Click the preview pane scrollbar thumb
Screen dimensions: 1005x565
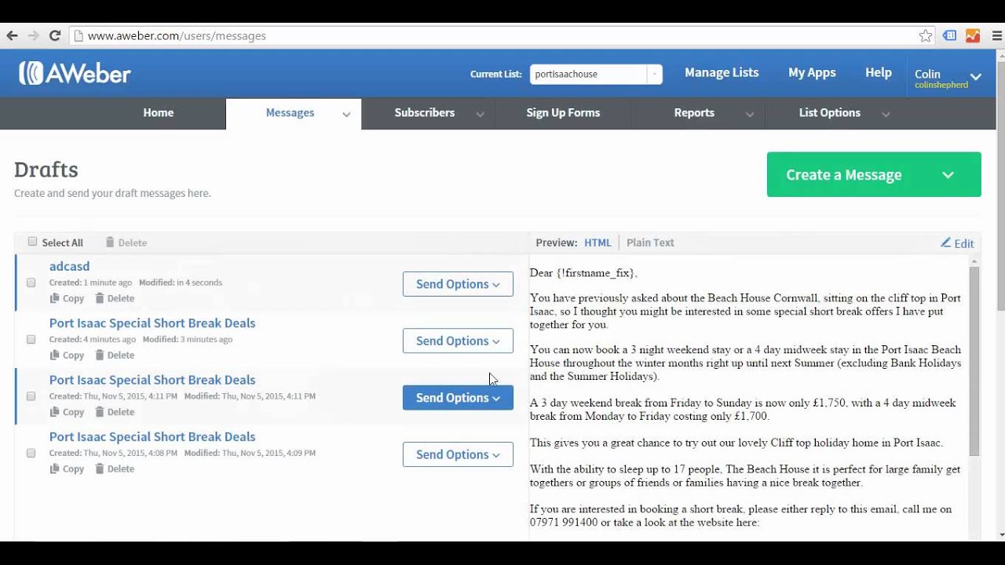(x=974, y=361)
